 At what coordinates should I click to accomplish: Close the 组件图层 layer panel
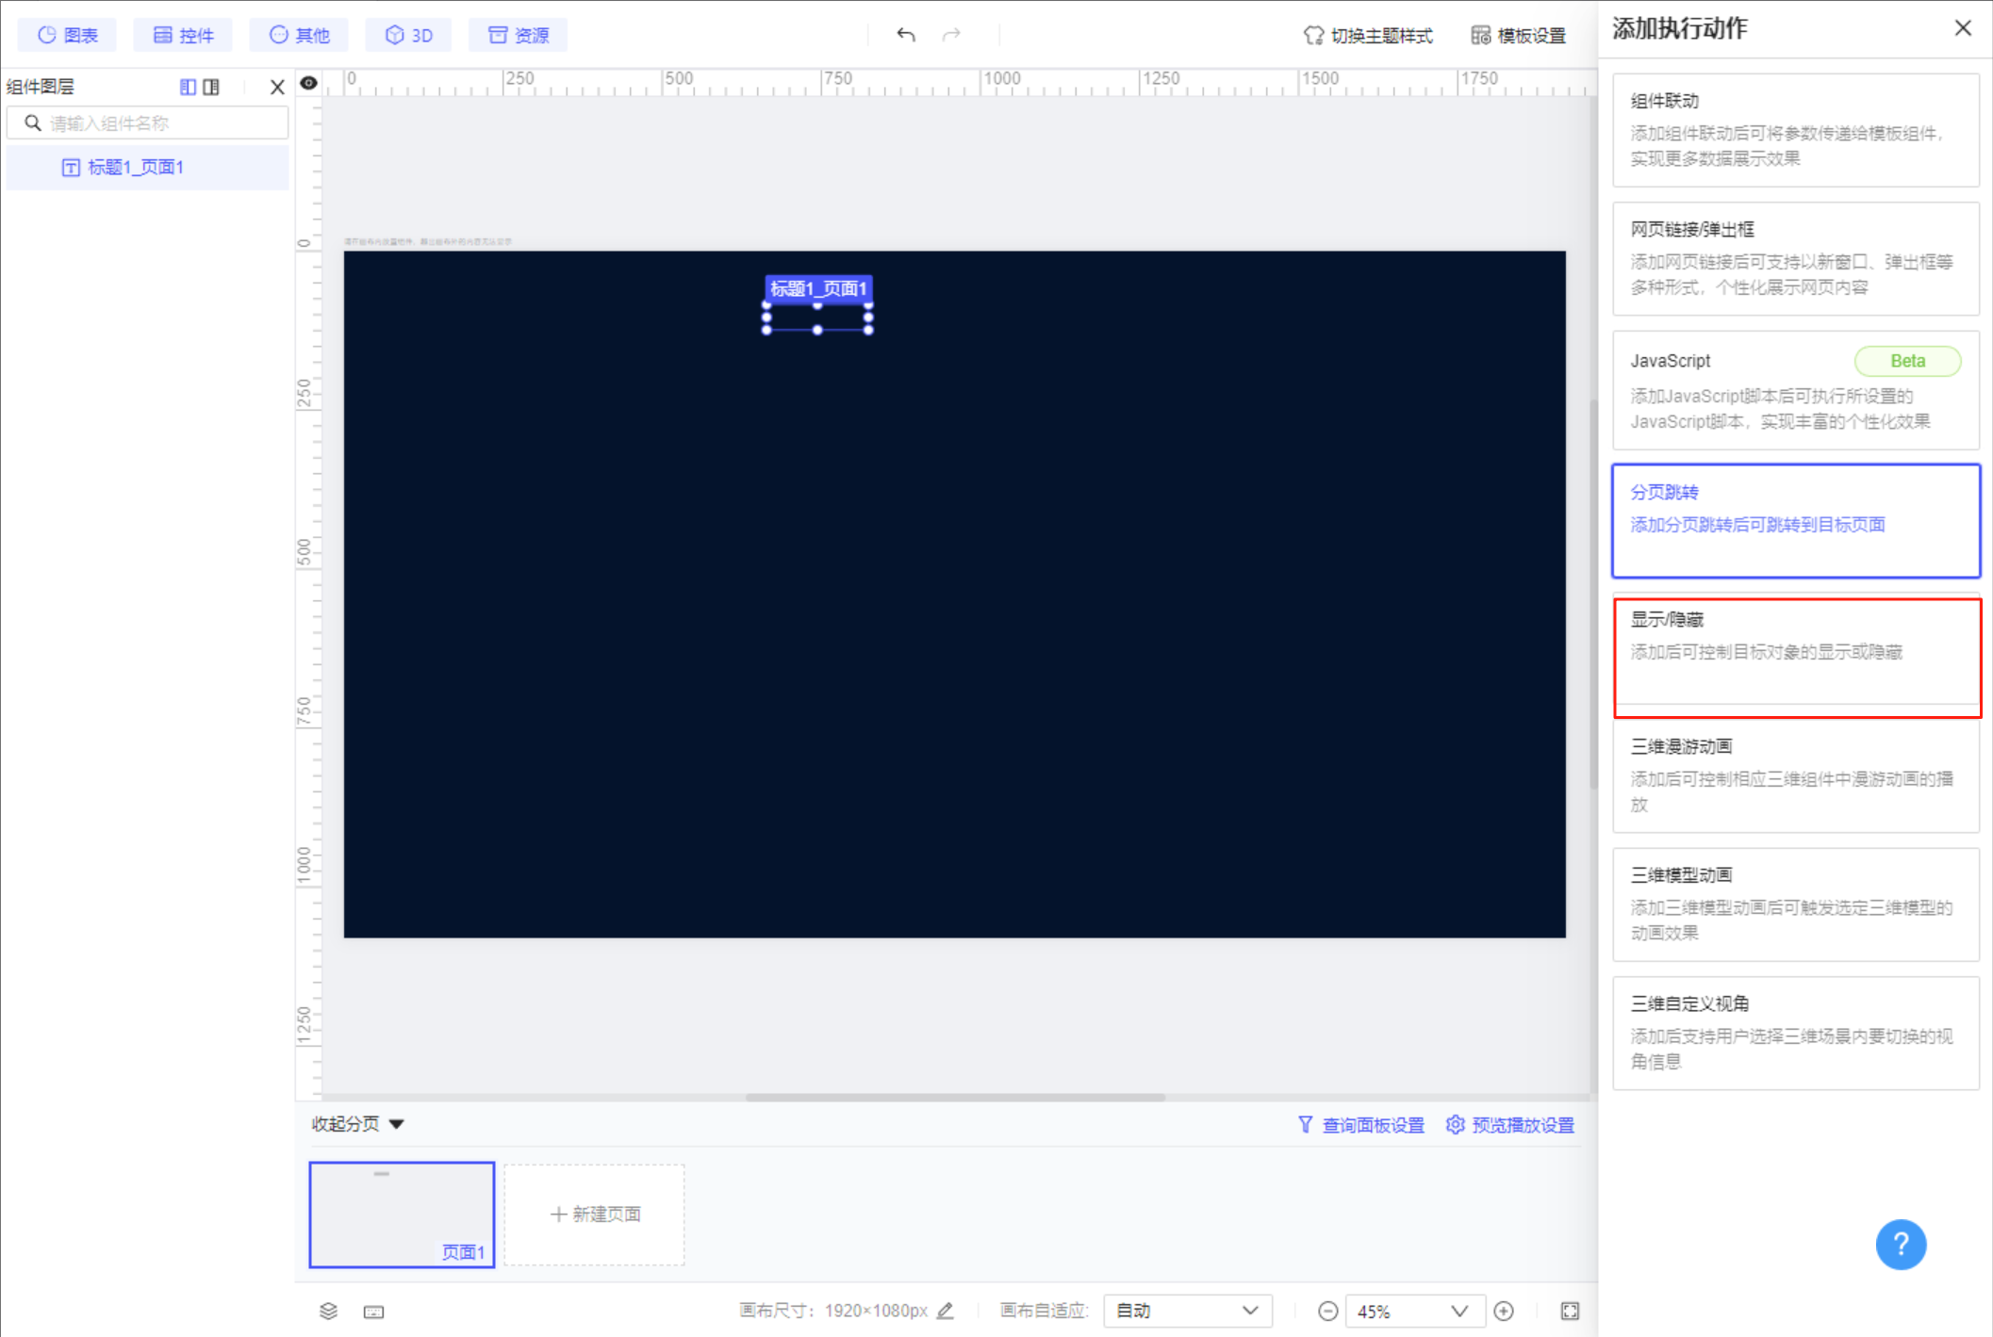tap(277, 87)
